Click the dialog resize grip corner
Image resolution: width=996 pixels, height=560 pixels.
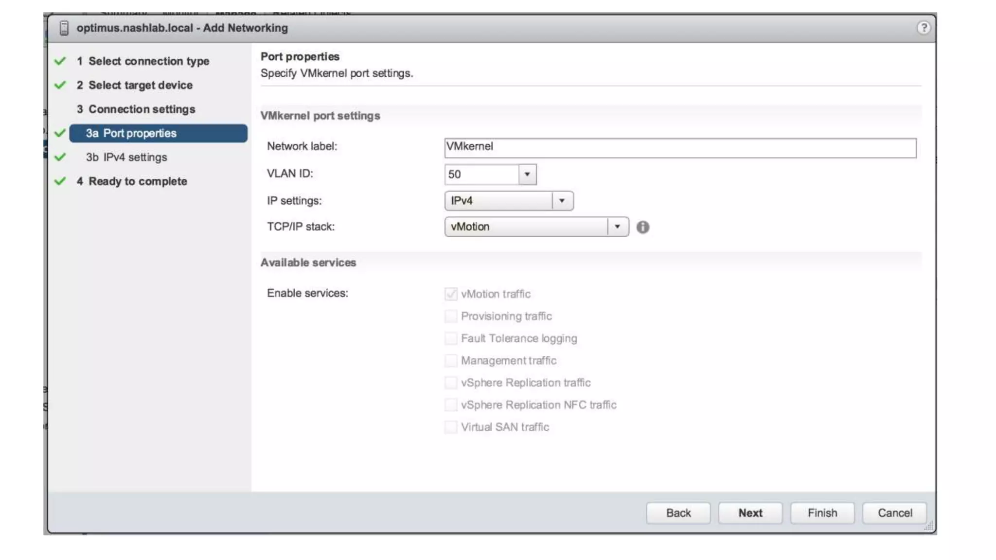pyautogui.click(x=928, y=526)
